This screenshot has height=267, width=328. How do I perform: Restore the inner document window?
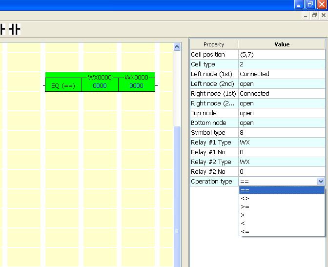[314, 16]
